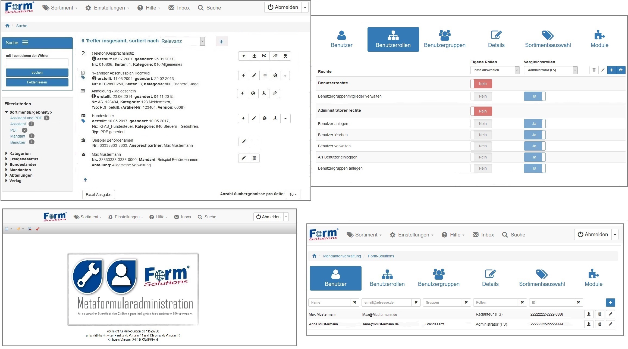
Task: Click the suchen button
Action: [37, 73]
